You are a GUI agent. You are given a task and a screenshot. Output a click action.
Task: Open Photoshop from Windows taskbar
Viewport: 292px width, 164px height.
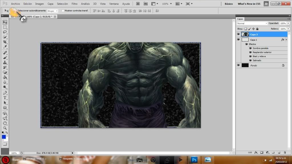194,160
